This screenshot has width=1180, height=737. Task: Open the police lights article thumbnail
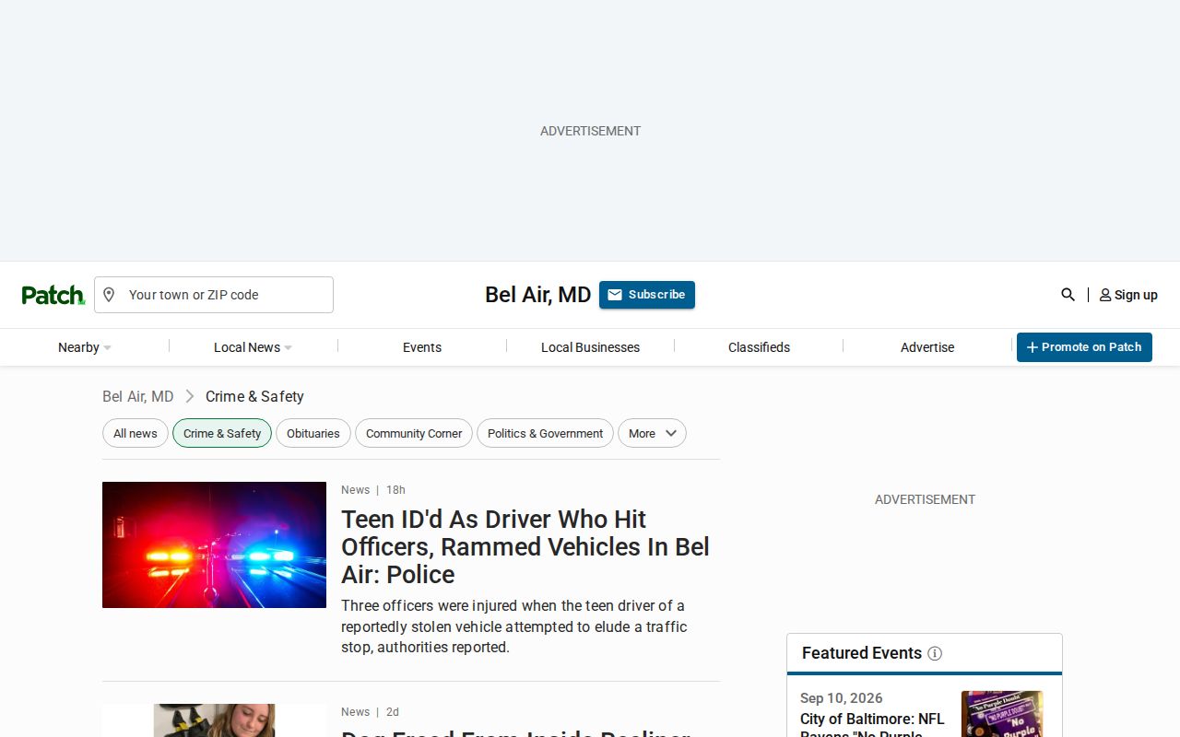[x=214, y=544]
